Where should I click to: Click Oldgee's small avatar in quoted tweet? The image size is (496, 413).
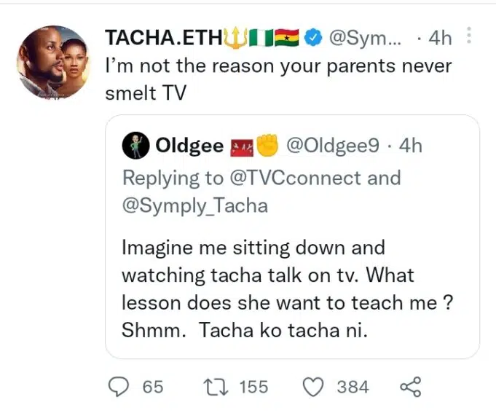135,146
